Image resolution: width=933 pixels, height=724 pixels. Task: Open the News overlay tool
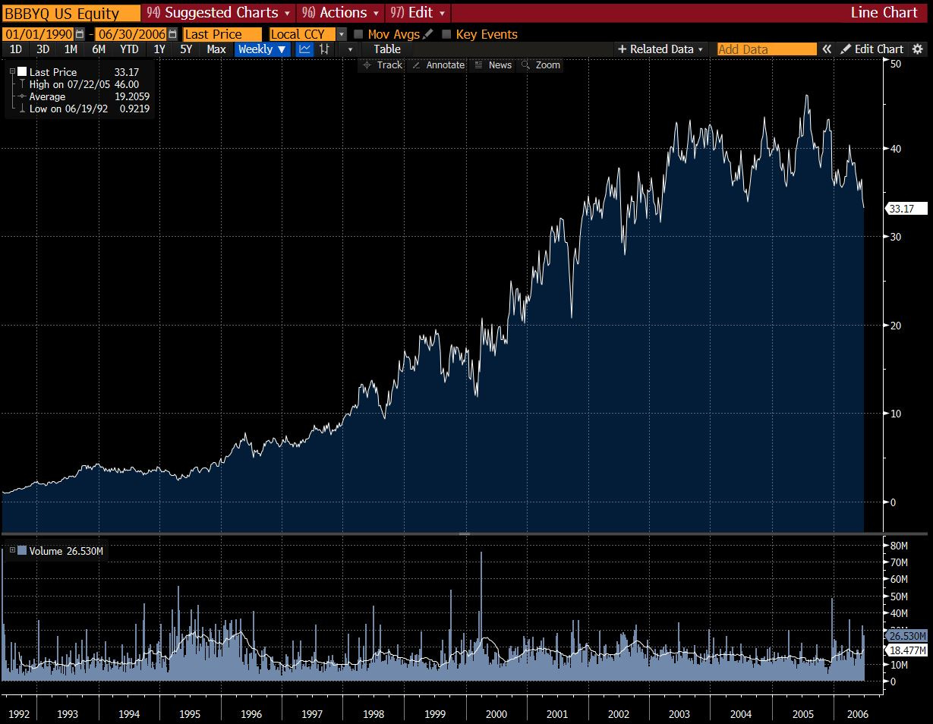tap(493, 65)
